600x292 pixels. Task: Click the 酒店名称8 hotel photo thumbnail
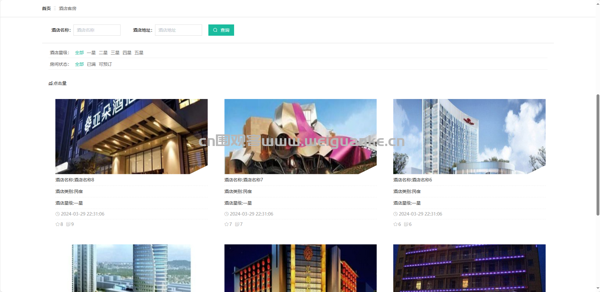(131, 136)
